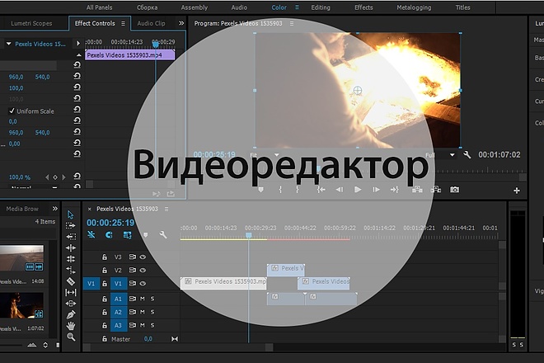
Task: Select the Track Select Forward tool
Action: click(x=70, y=226)
